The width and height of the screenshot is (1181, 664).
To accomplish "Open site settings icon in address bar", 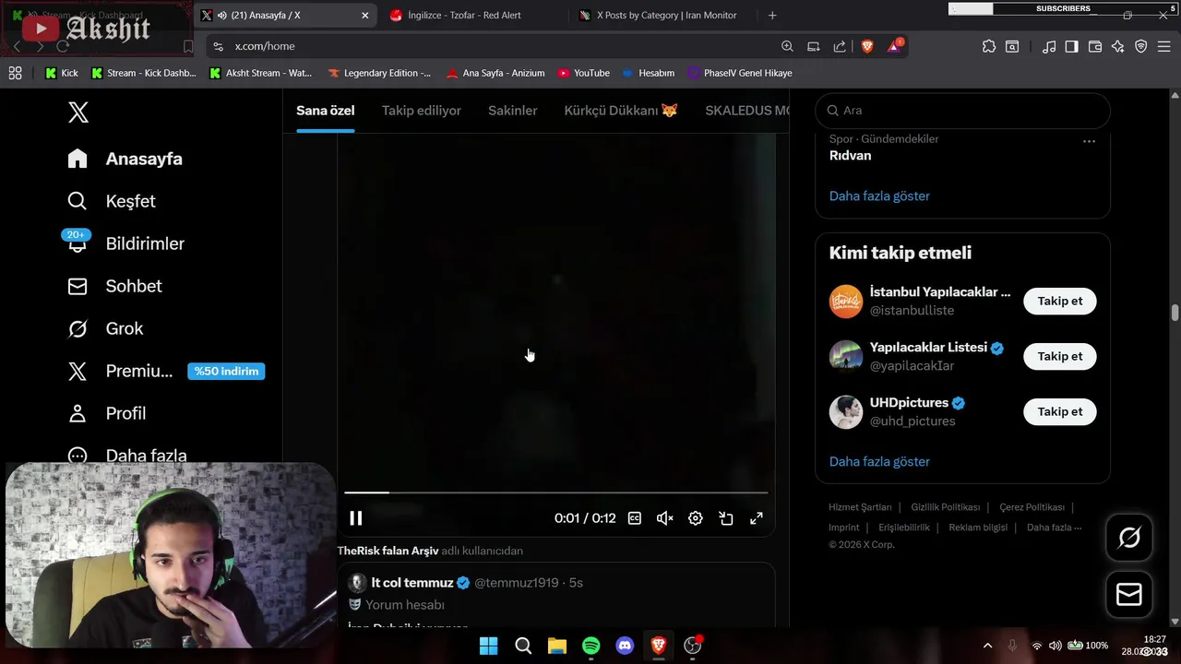I will [x=218, y=46].
